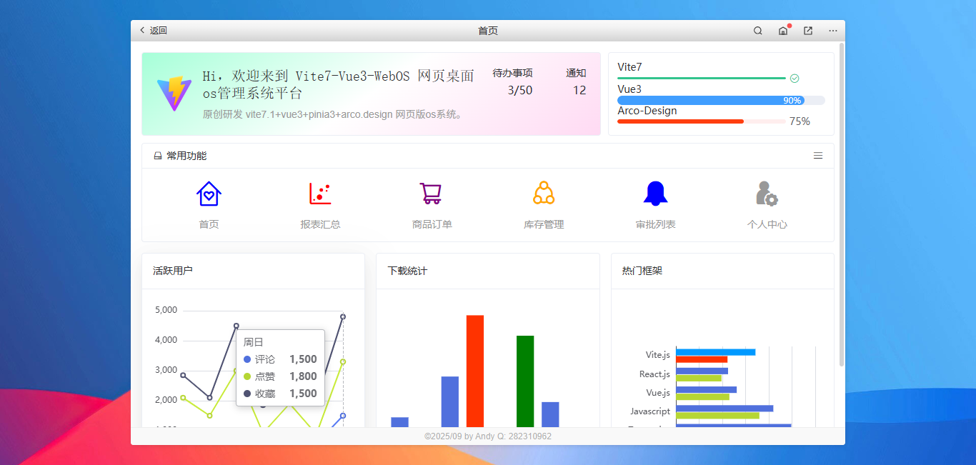This screenshot has width=976, height=465.
Task: Click the footer ©2025/09 by Andy text
Action: [x=488, y=436]
